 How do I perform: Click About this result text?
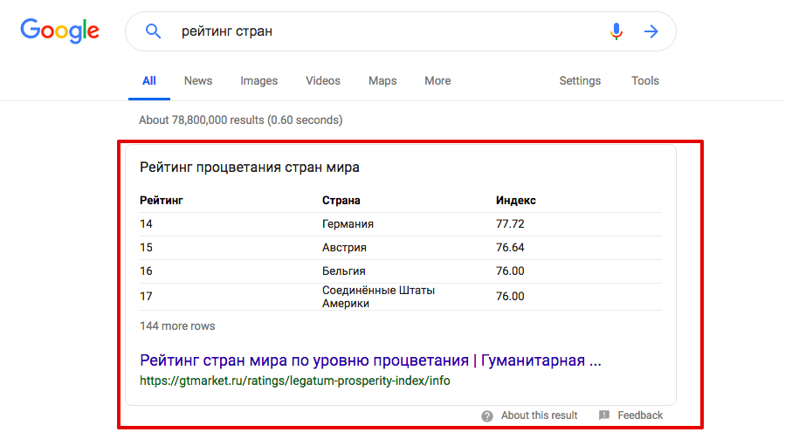539,415
